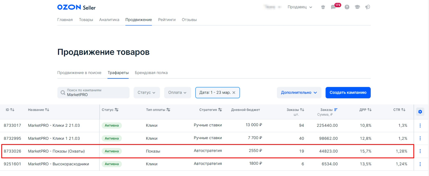Click campaign ID 9251601

(x=12, y=164)
